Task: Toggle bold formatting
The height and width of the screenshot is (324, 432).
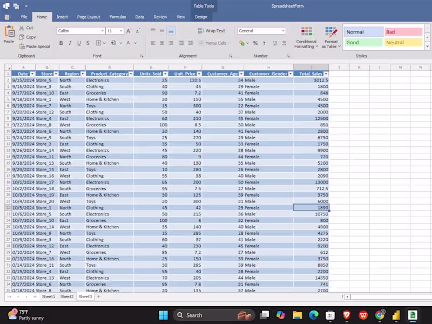Action: 61,43
